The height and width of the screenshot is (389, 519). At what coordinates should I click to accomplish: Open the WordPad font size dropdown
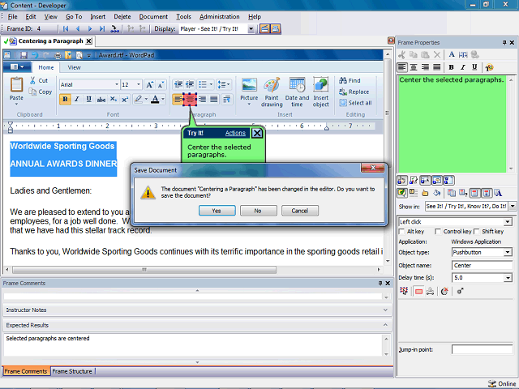[139, 84]
